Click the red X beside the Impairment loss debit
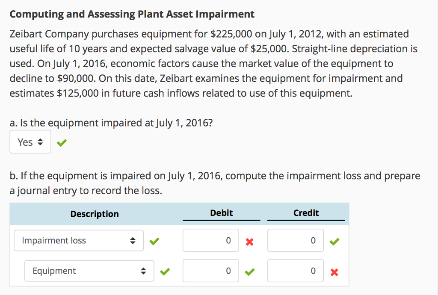 [249, 242]
